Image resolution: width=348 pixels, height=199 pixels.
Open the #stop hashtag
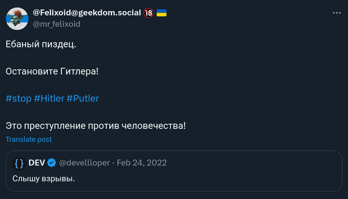(x=19, y=98)
